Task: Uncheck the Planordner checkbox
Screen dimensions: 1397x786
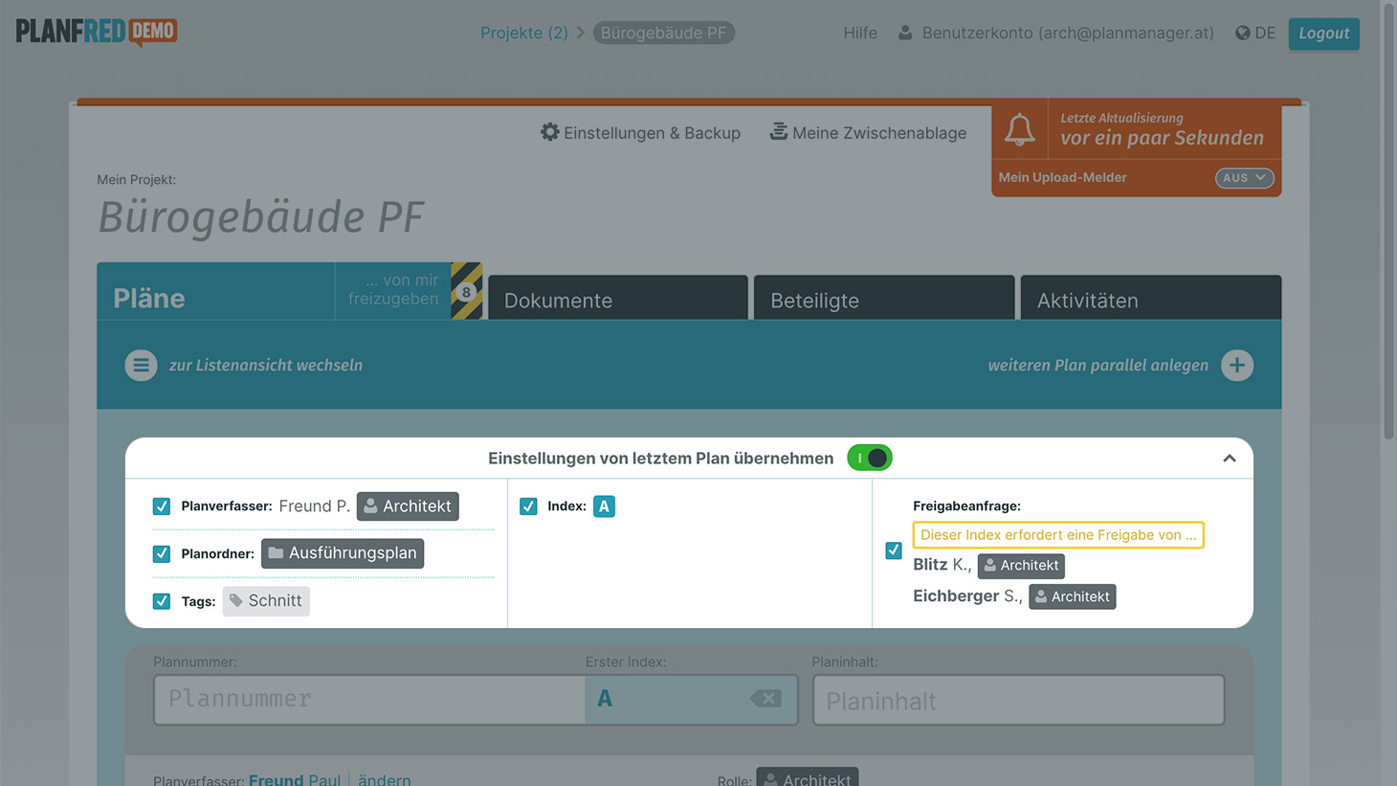Action: tap(162, 553)
